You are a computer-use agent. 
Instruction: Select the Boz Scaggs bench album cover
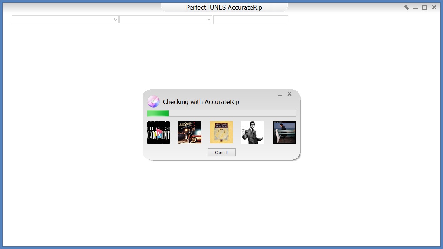click(x=284, y=133)
